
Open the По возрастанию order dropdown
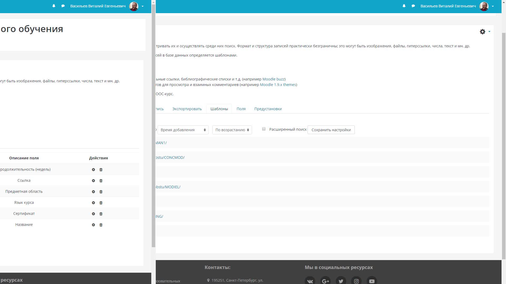(x=232, y=130)
